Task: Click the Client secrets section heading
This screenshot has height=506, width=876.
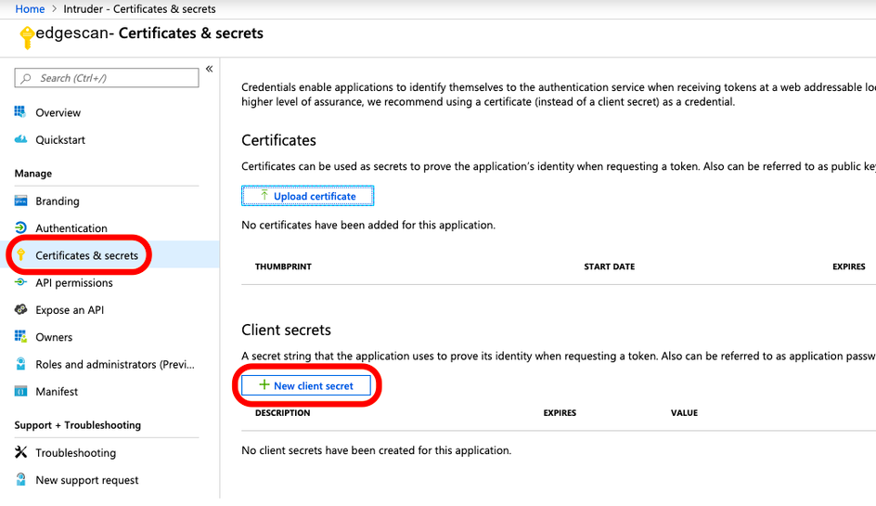Action: tap(286, 330)
